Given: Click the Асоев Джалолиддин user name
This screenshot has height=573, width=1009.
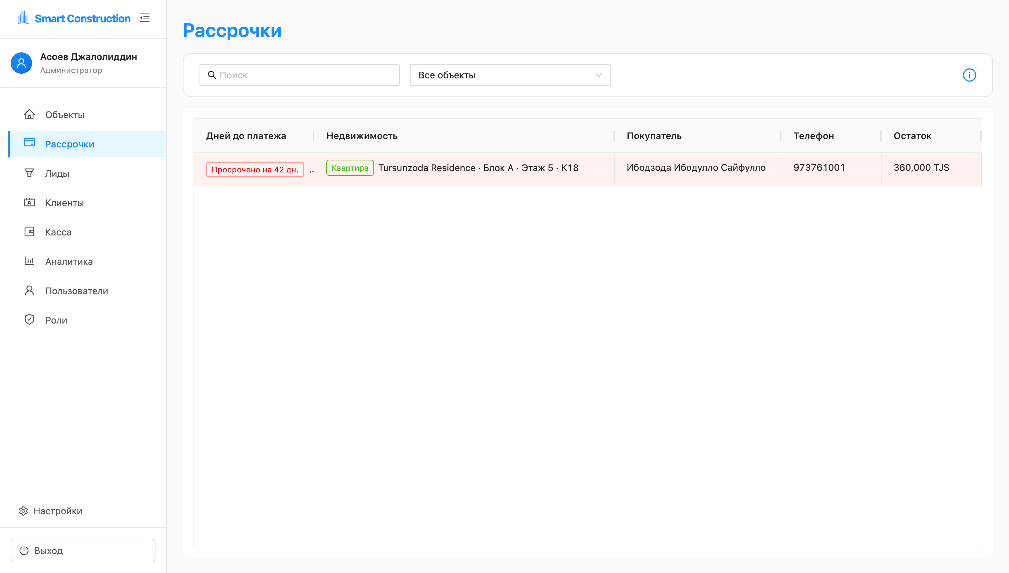Looking at the screenshot, I should pos(88,57).
